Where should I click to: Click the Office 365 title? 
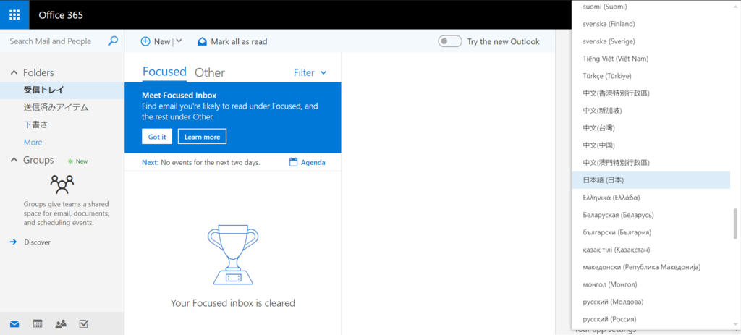tap(61, 15)
